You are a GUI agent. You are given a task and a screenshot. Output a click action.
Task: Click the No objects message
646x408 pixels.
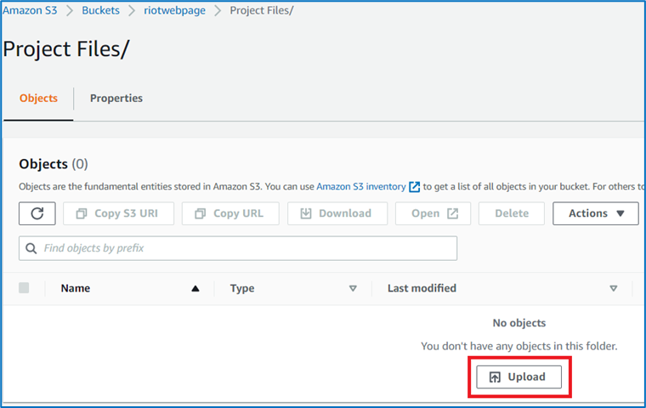click(x=519, y=323)
